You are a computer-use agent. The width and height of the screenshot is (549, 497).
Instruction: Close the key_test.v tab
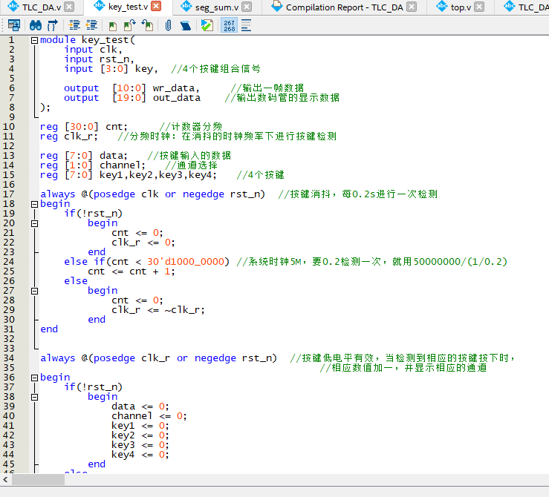(x=156, y=7)
